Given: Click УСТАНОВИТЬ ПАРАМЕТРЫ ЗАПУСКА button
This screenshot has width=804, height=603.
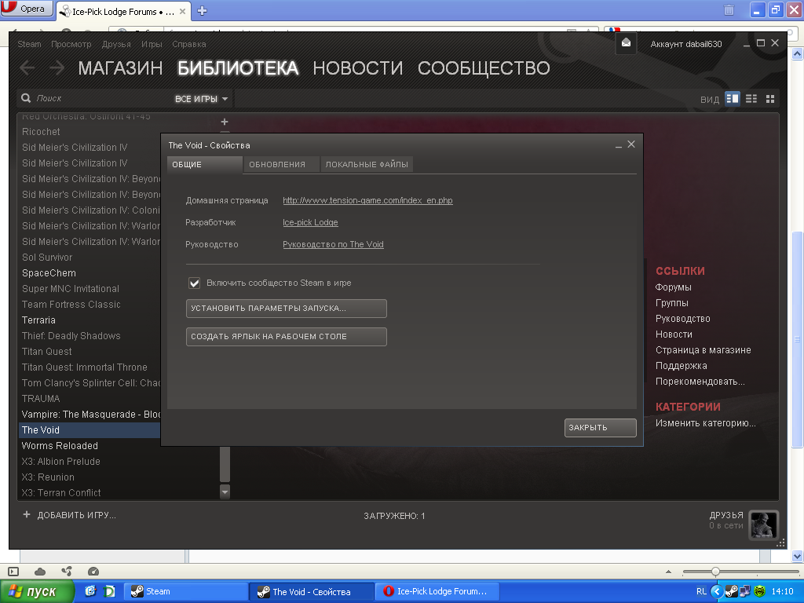Looking at the screenshot, I should click(286, 309).
